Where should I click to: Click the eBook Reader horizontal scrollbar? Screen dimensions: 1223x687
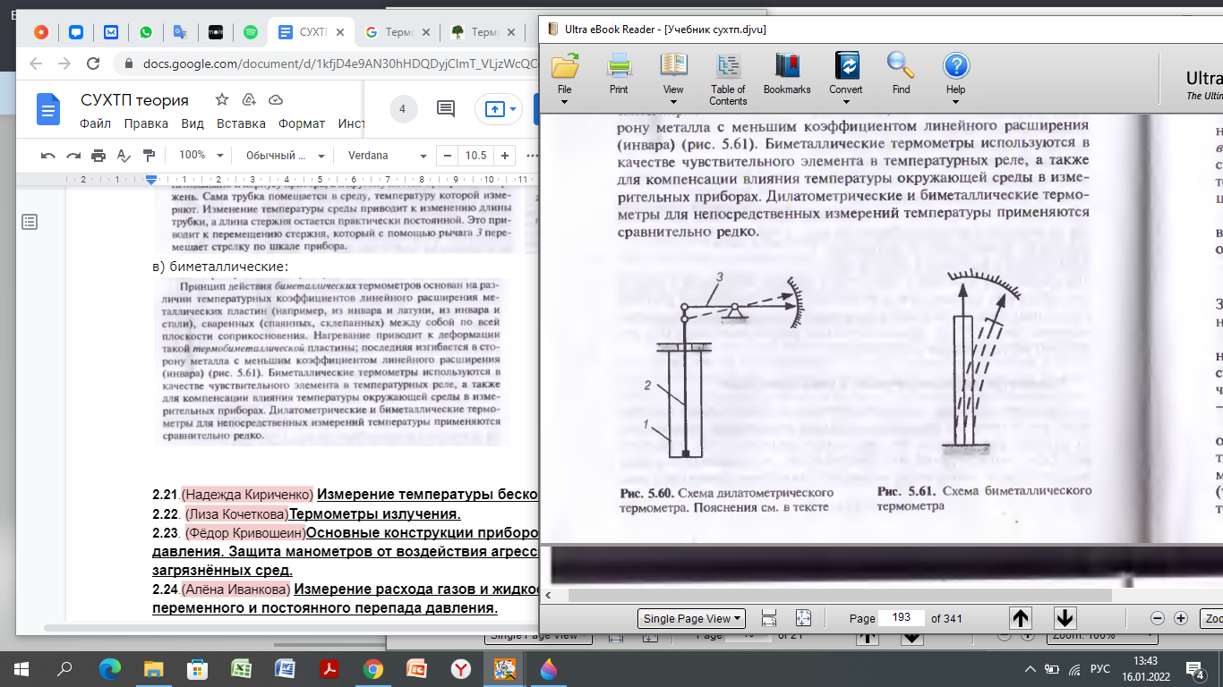tap(840, 595)
